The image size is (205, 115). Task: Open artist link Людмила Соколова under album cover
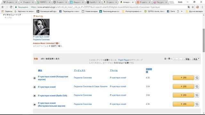pyautogui.click(x=41, y=40)
